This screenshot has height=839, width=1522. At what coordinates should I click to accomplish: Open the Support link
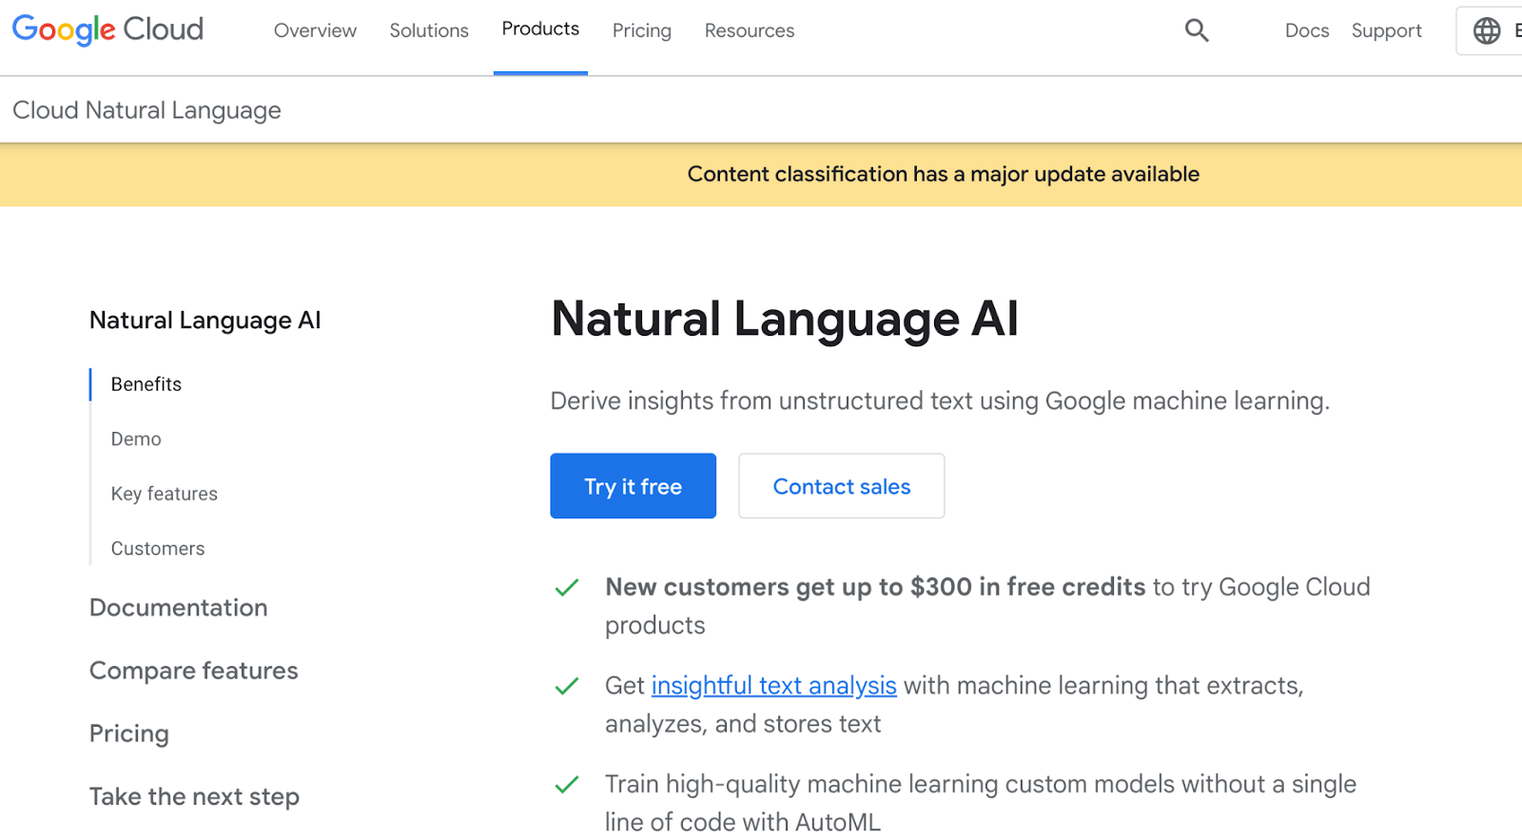tap(1386, 30)
